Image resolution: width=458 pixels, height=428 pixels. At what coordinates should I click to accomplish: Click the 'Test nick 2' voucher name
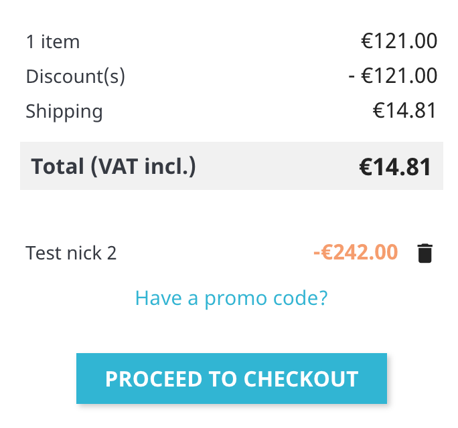tap(71, 253)
